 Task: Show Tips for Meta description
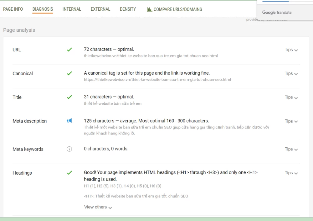pos(291,121)
